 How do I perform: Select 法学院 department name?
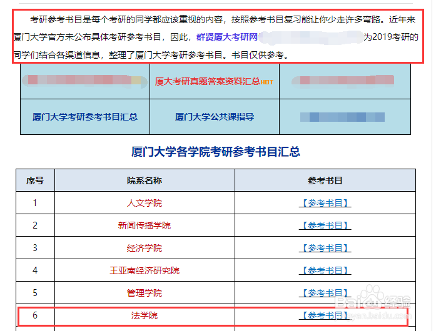(x=144, y=315)
